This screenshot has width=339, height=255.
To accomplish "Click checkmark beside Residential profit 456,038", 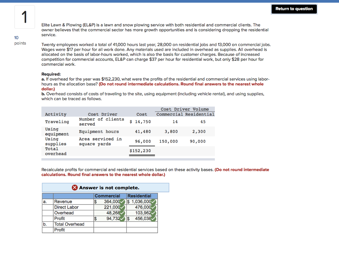I will click(153, 219).
